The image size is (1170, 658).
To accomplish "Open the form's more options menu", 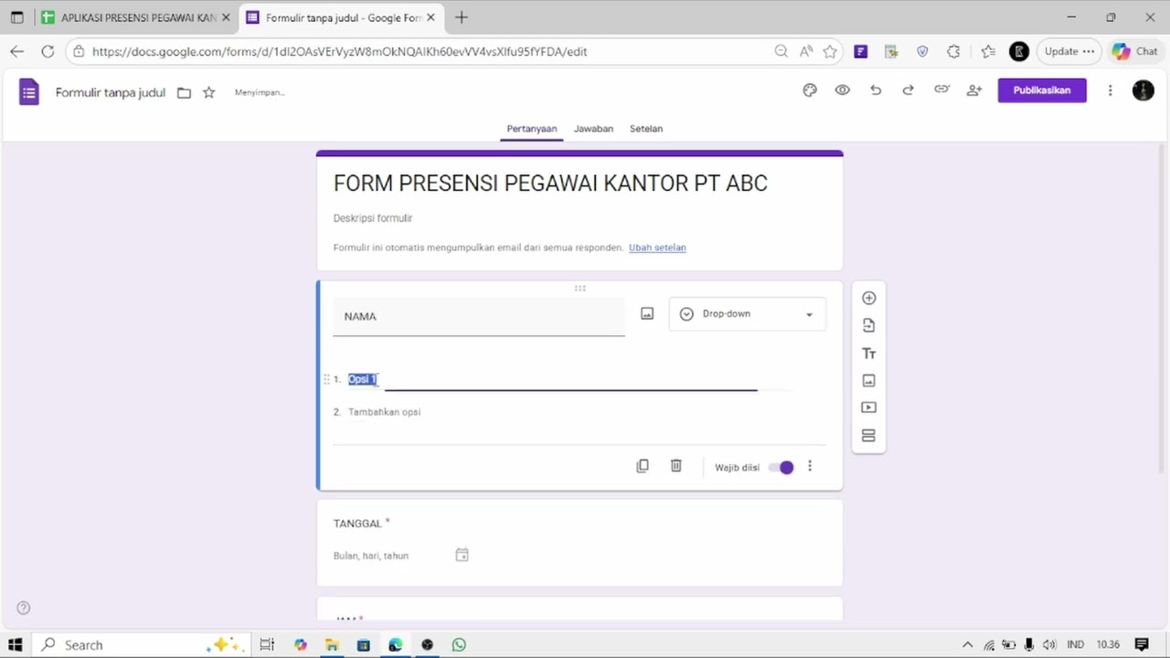I will click(1110, 90).
